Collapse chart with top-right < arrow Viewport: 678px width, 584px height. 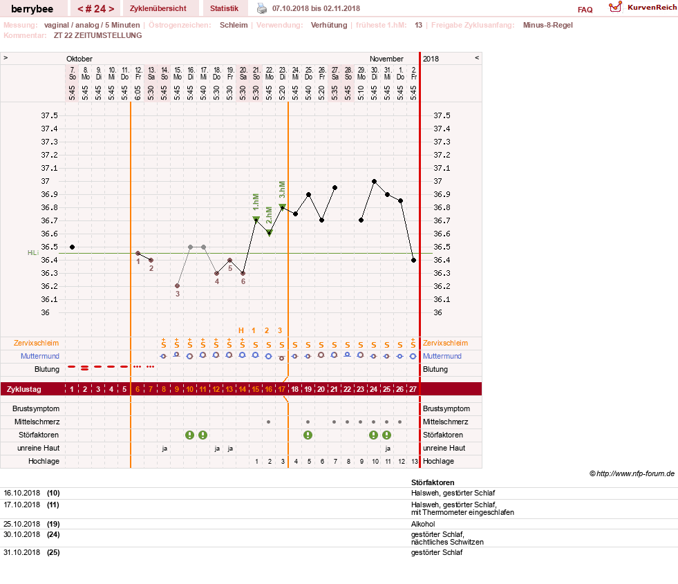[x=477, y=57]
